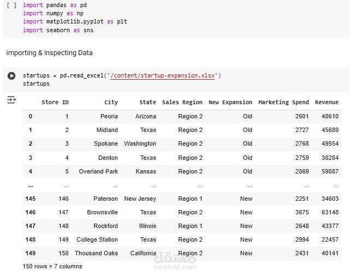Click the Midland city cell
Image resolution: width=350 pixels, height=276 pixels.
pos(107,130)
